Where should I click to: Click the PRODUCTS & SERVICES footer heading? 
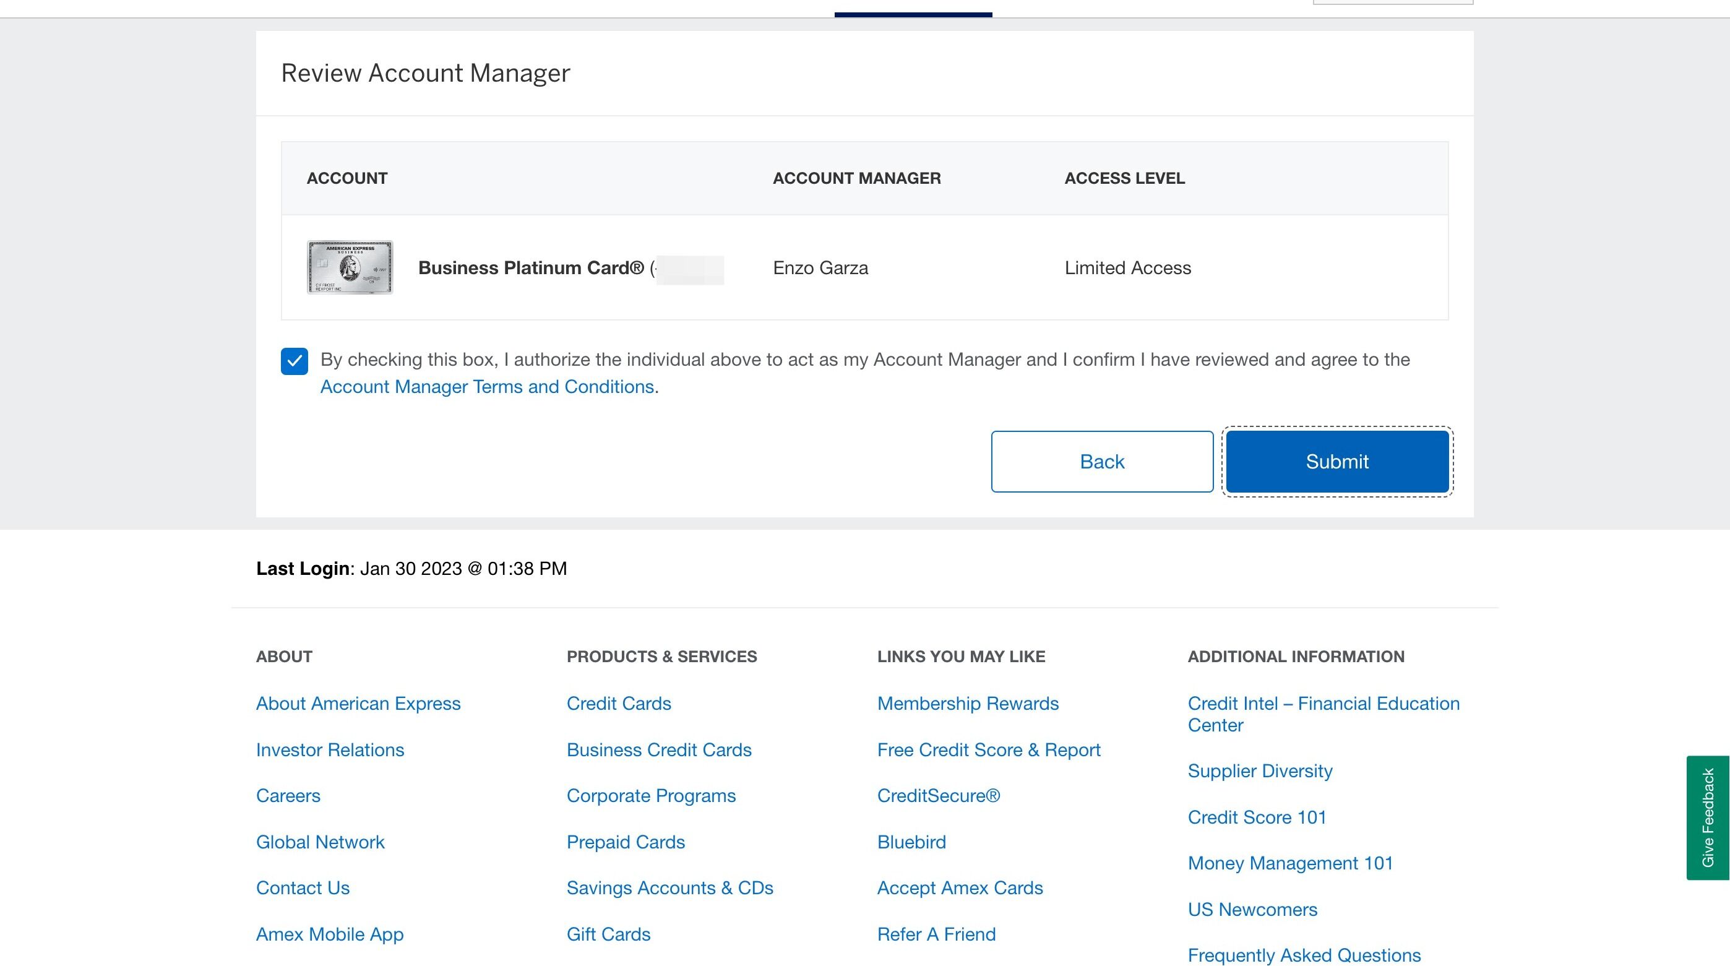(x=661, y=657)
